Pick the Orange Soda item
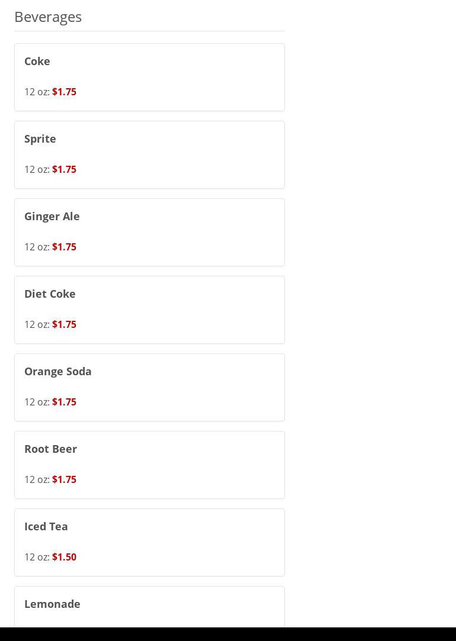This screenshot has height=641, width=456. click(x=58, y=371)
